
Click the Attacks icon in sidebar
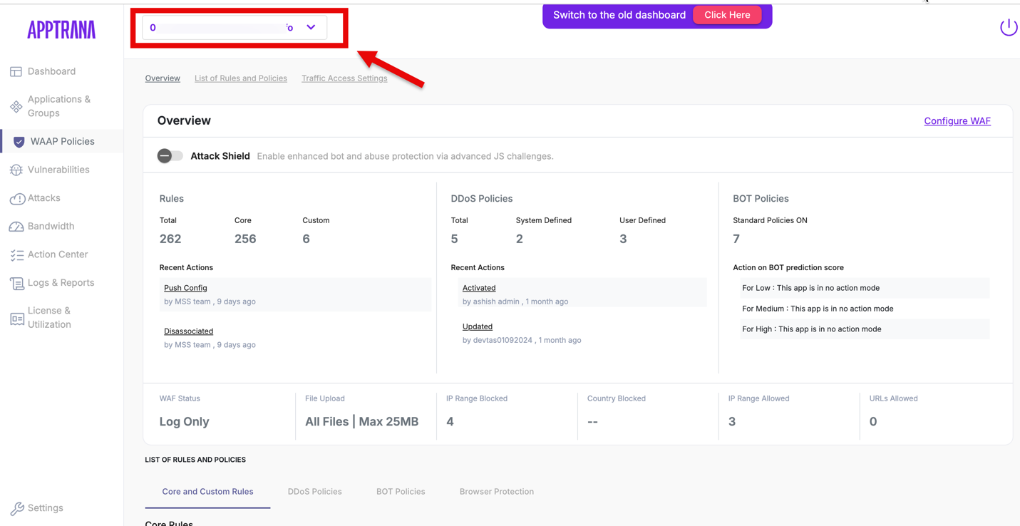click(17, 199)
